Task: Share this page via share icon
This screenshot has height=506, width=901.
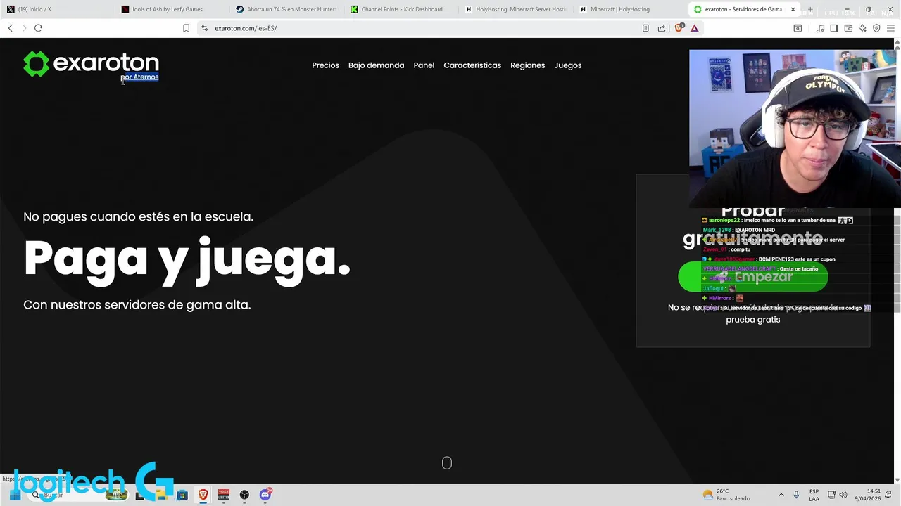Action: (x=662, y=28)
